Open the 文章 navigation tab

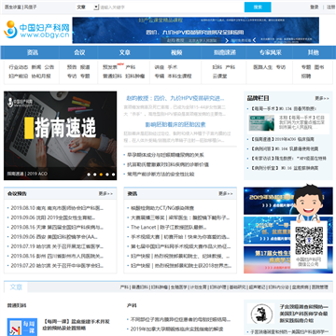click(124, 52)
